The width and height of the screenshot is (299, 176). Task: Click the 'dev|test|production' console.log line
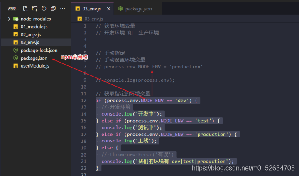[167, 161]
